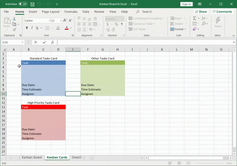This screenshot has width=237, height=166.
Task: Open the Font name dropdown
Action: coord(49,21)
